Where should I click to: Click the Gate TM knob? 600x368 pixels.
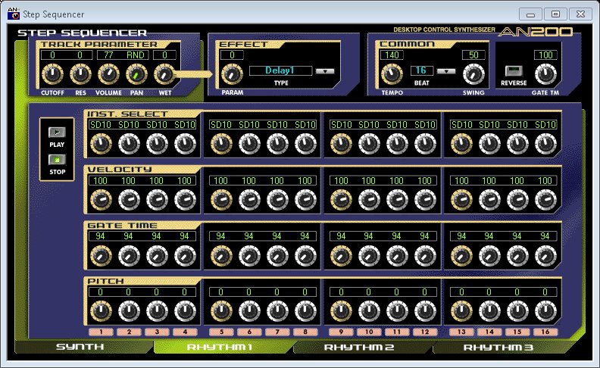tap(544, 73)
